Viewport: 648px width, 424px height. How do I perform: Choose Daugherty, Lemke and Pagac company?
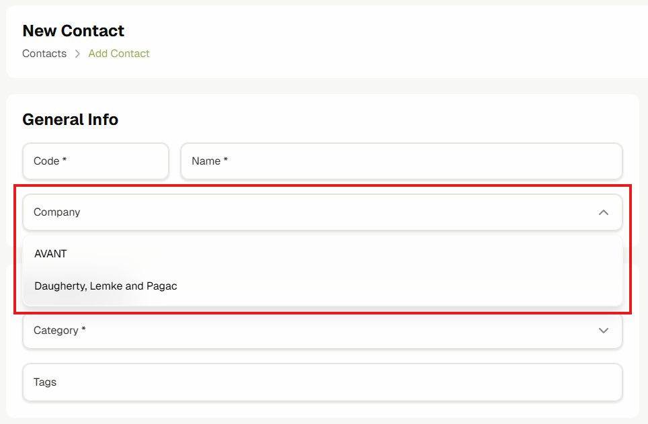(106, 286)
